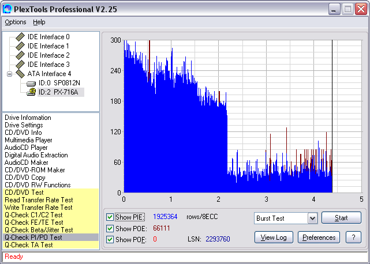This screenshot has height=264, width=370.
Task: Open the Help menu
Action: coord(39,22)
